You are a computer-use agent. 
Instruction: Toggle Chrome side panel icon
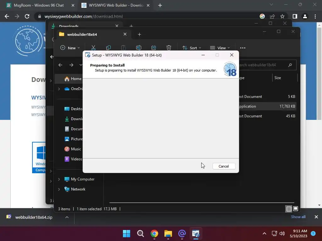295,16
